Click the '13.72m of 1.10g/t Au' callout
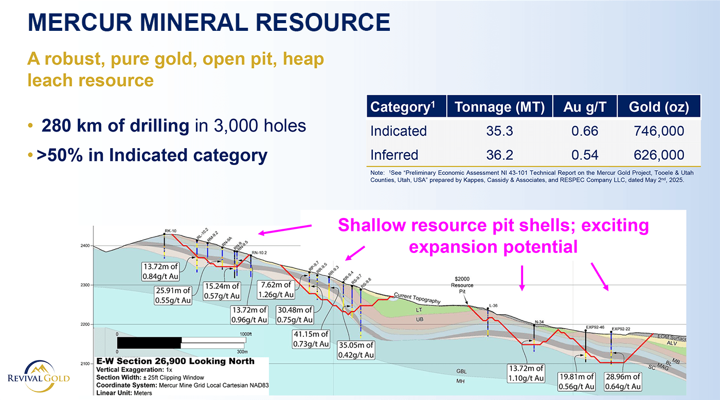Viewport: 720px width, 400px height. coord(526,373)
